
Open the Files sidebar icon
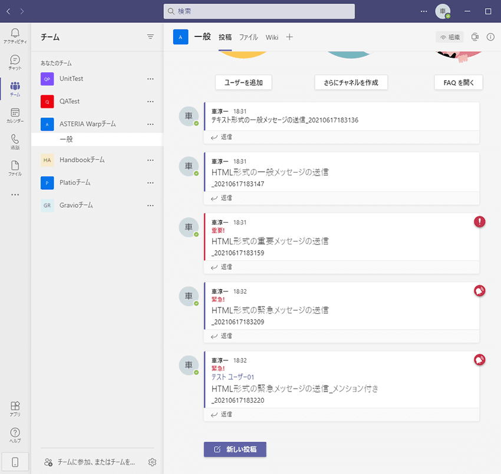[x=15, y=168]
